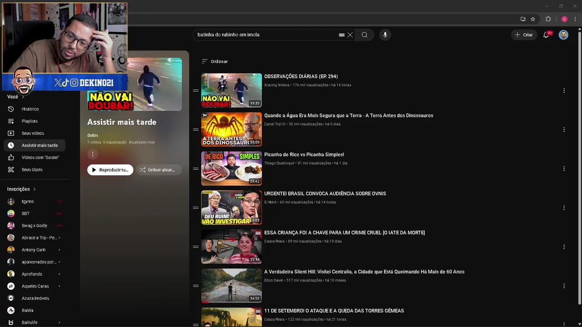Open the SBT subscription channel
582x327 pixels.
pyautogui.click(x=35, y=213)
